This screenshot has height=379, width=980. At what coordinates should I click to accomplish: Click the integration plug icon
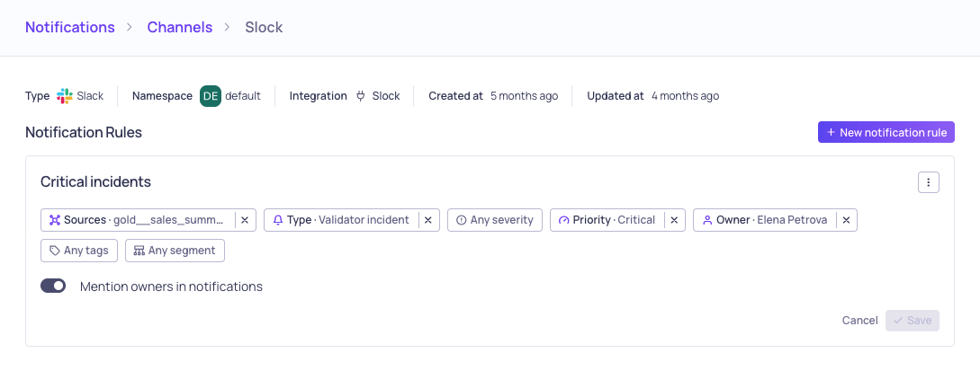point(361,96)
